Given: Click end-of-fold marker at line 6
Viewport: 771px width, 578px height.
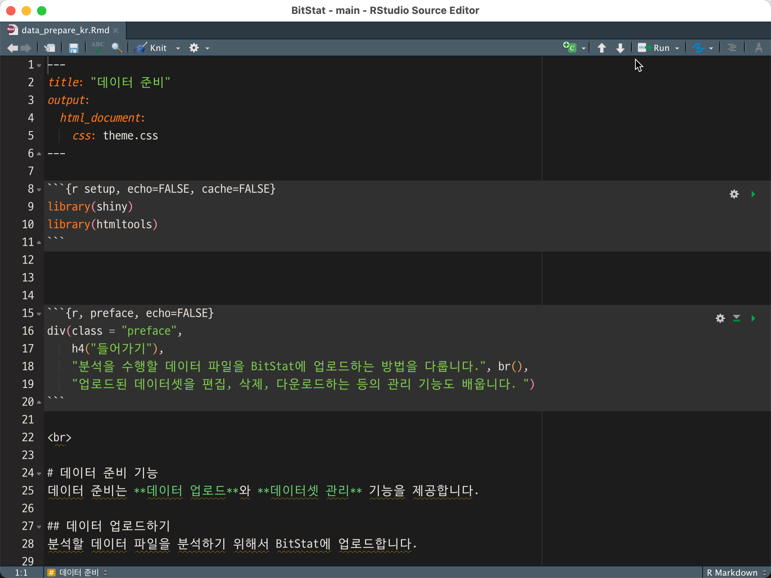Looking at the screenshot, I should pos(39,154).
